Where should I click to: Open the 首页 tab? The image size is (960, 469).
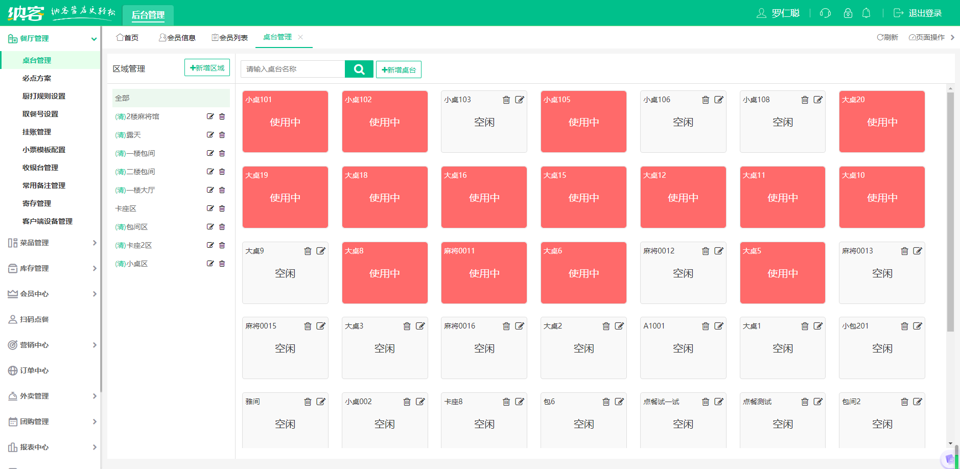click(128, 37)
